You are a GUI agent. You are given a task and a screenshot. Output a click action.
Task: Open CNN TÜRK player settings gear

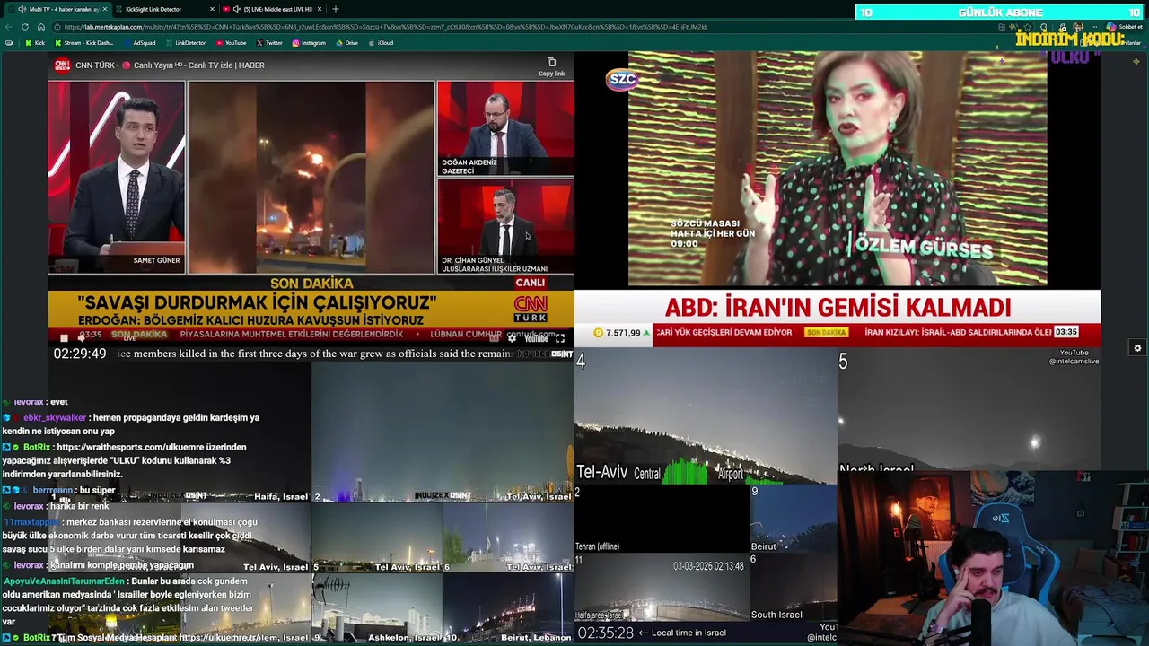512,338
